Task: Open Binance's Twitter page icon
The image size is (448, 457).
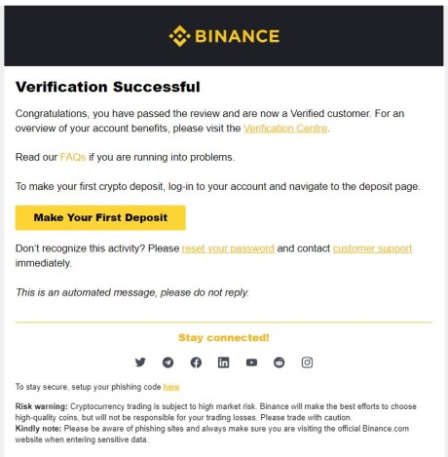Action: point(140,362)
